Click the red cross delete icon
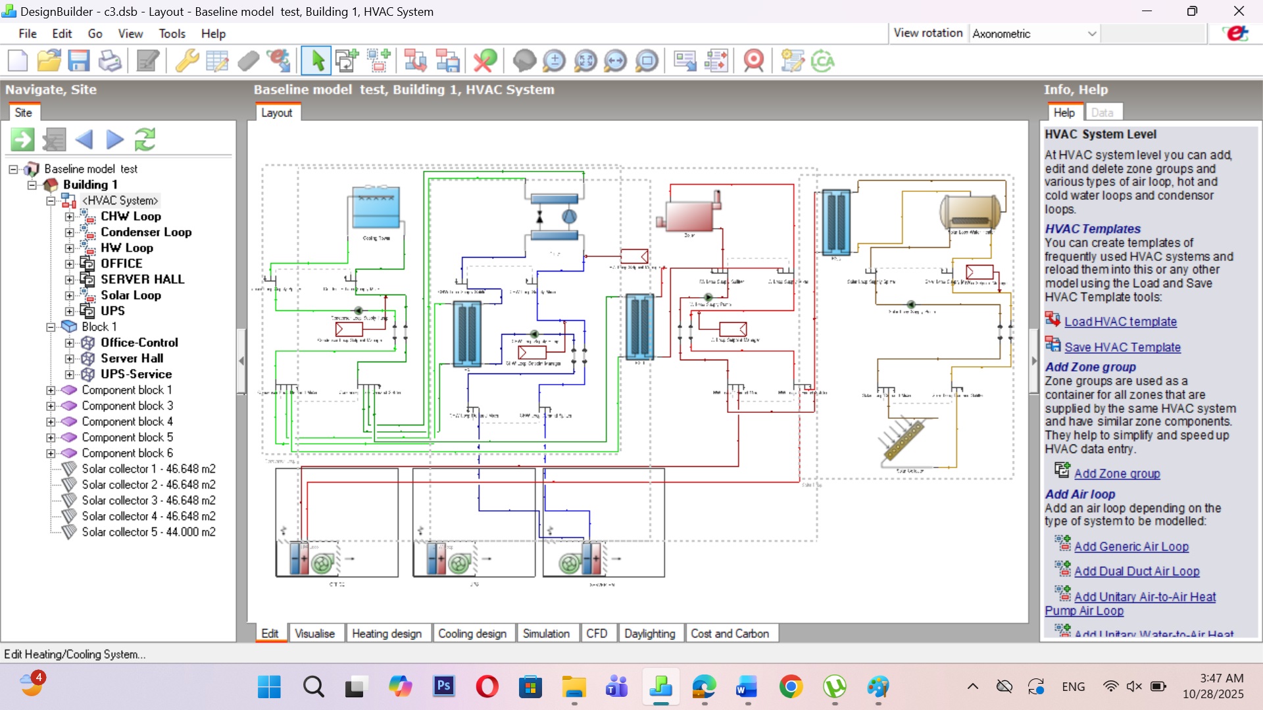The width and height of the screenshot is (1263, 710). [x=485, y=61]
